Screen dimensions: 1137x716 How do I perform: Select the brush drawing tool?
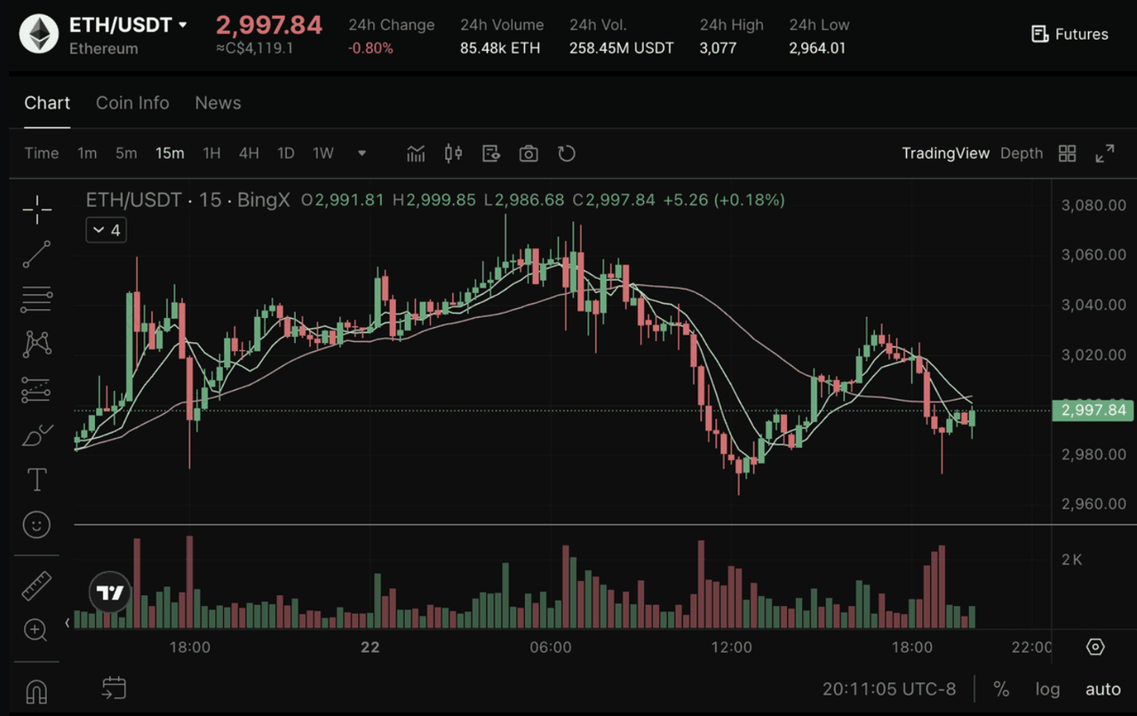click(36, 435)
